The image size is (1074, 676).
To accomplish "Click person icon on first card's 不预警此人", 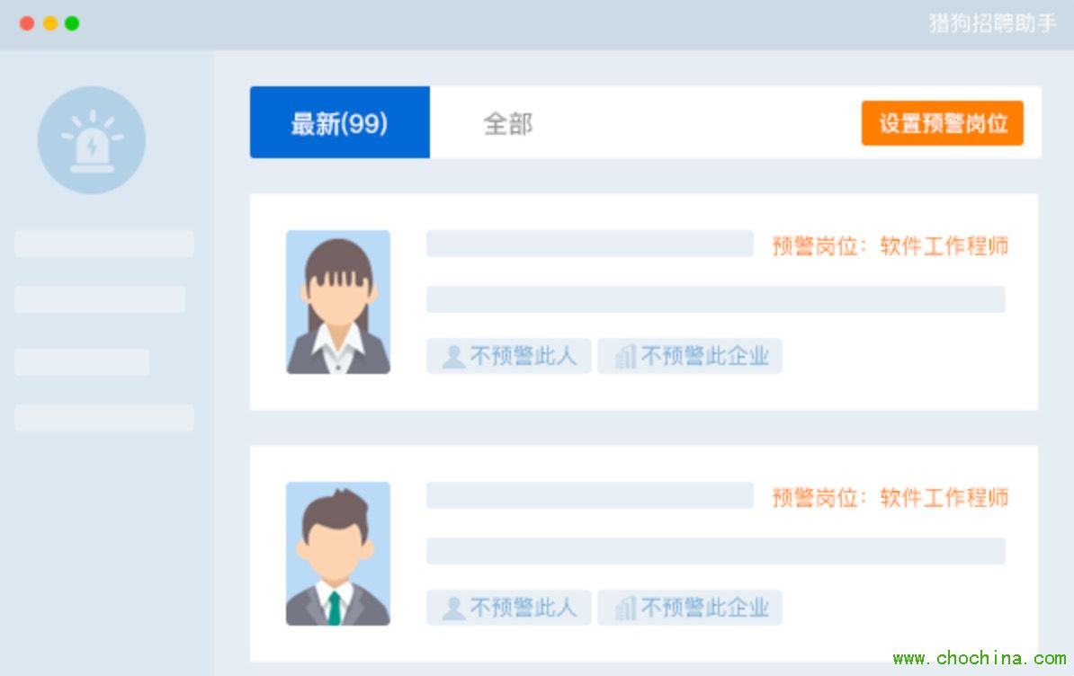I will 453,357.
